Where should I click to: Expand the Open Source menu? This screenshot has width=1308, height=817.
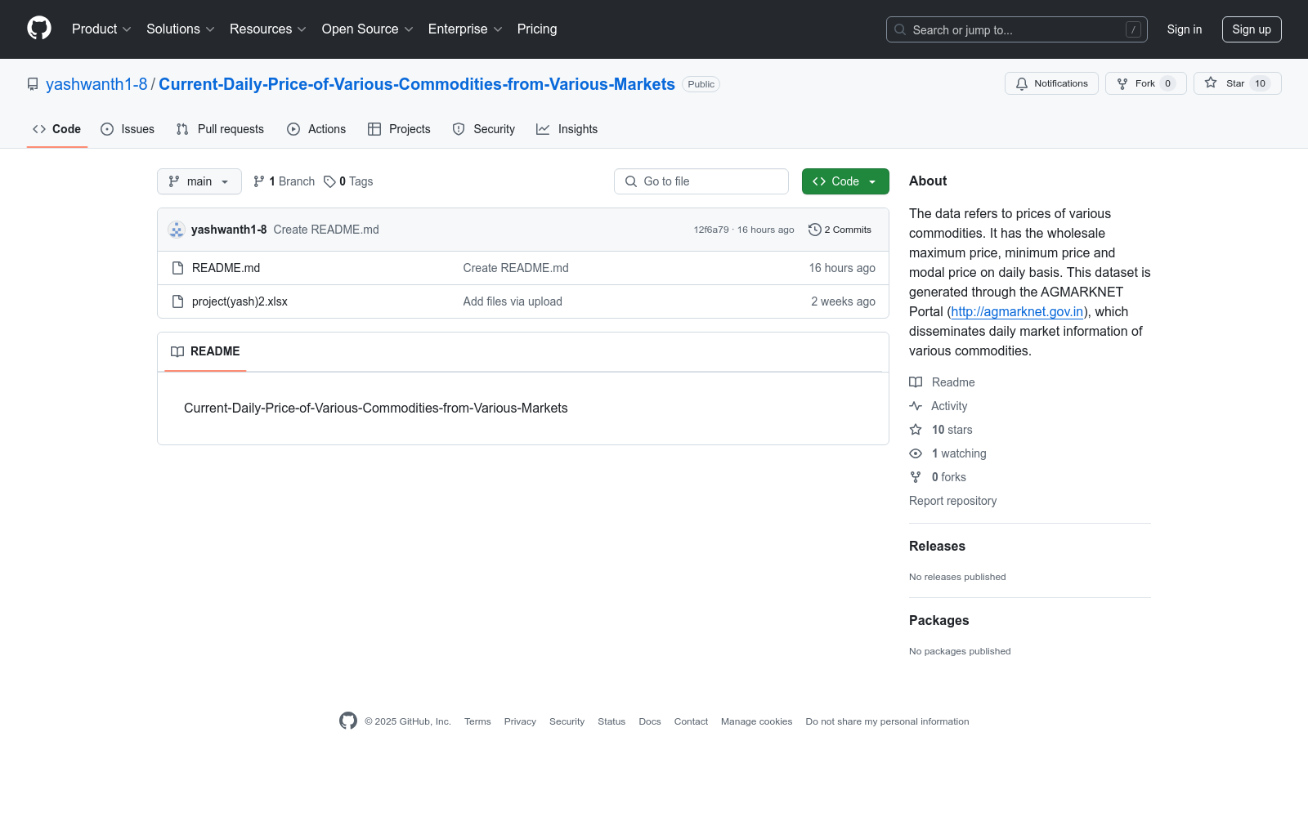368,29
